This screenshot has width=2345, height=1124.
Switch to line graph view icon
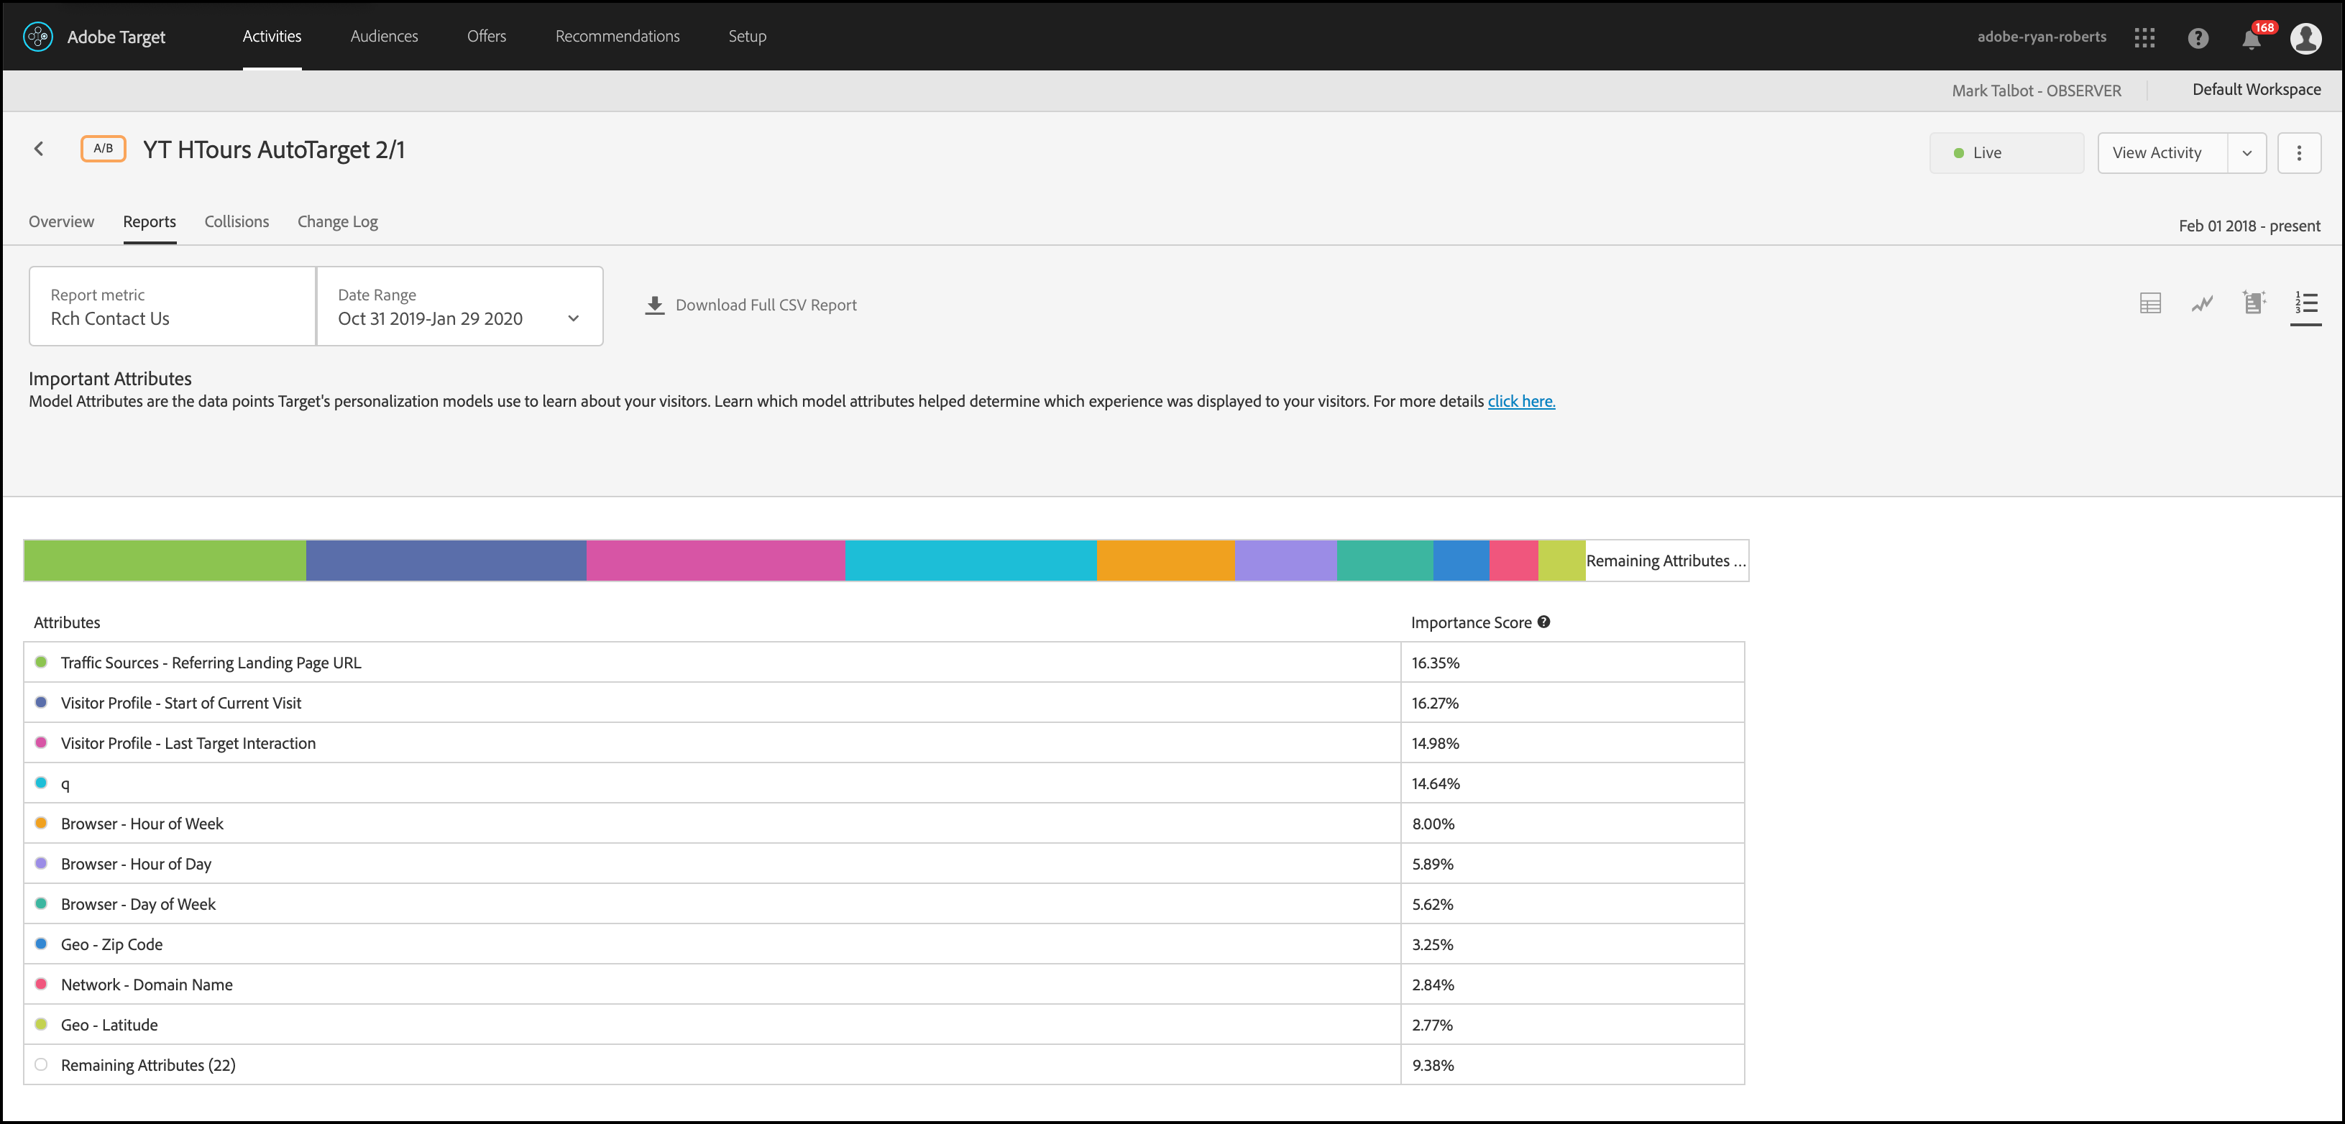[2202, 304]
